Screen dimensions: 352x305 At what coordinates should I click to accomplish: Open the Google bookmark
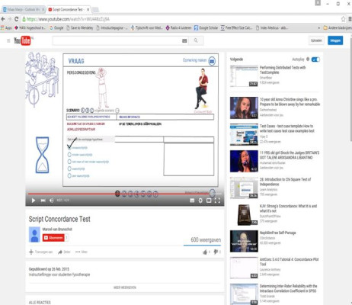click(x=56, y=28)
